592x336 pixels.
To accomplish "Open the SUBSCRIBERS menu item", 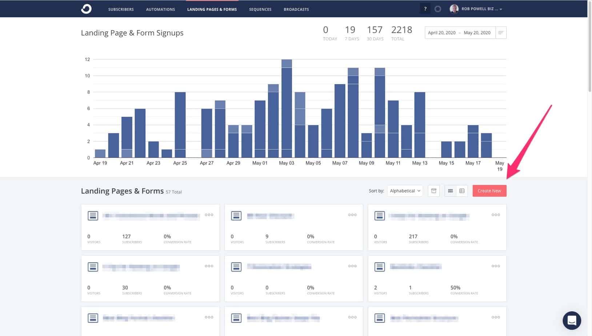I will (x=121, y=9).
